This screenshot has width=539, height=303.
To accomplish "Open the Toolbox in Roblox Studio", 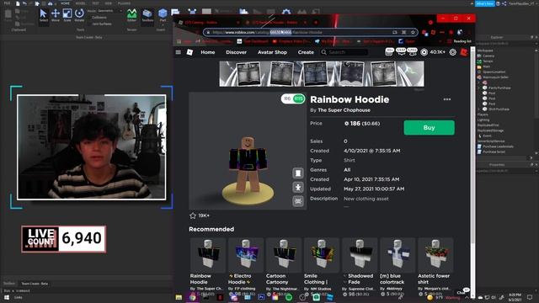I will pyautogui.click(x=147, y=15).
